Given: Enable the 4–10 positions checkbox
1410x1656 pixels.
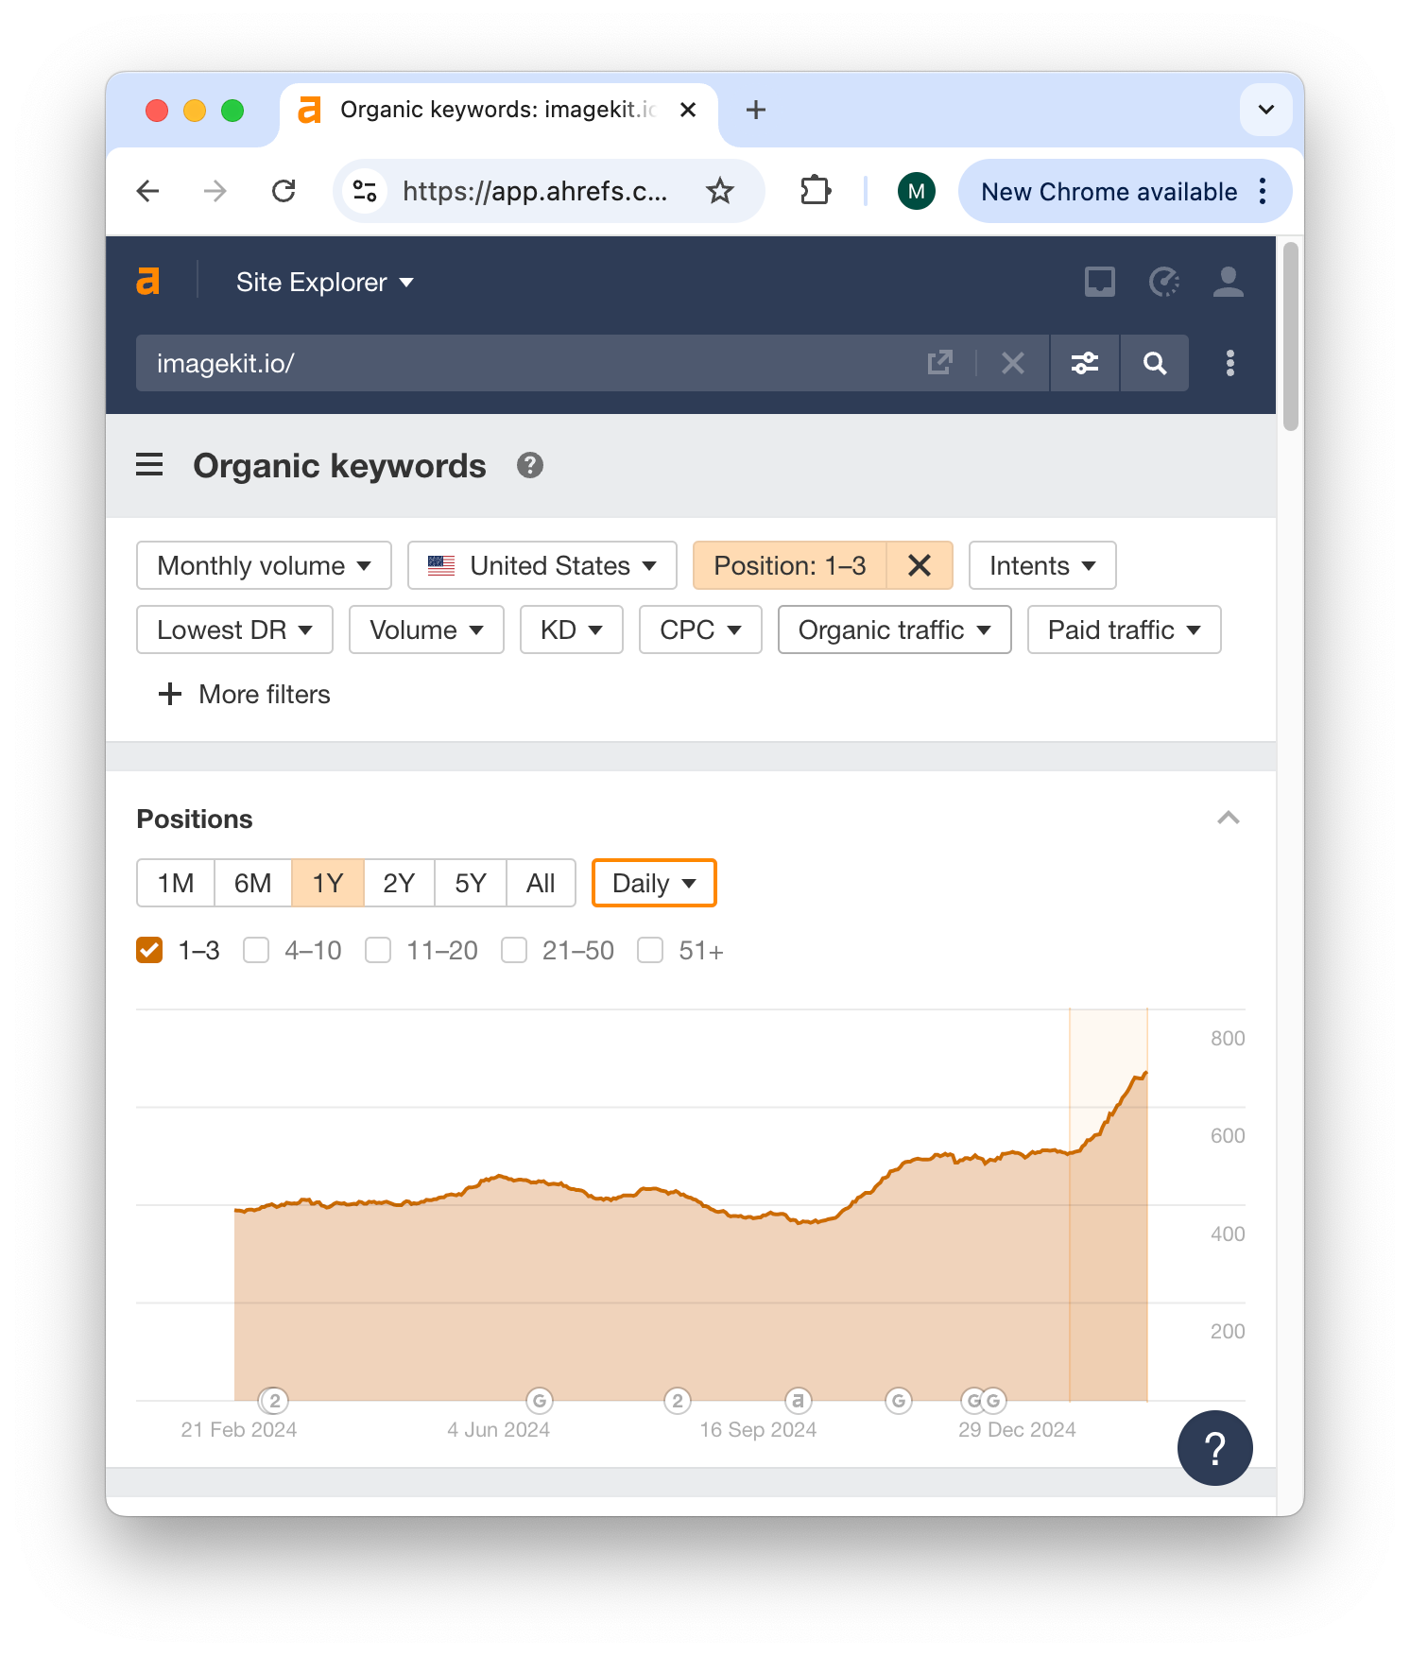Looking at the screenshot, I should 256,950.
